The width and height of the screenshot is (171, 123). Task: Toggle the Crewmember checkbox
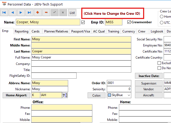pyautogui.click(x=129, y=22)
